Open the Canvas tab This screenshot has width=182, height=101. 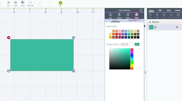coord(178,10)
